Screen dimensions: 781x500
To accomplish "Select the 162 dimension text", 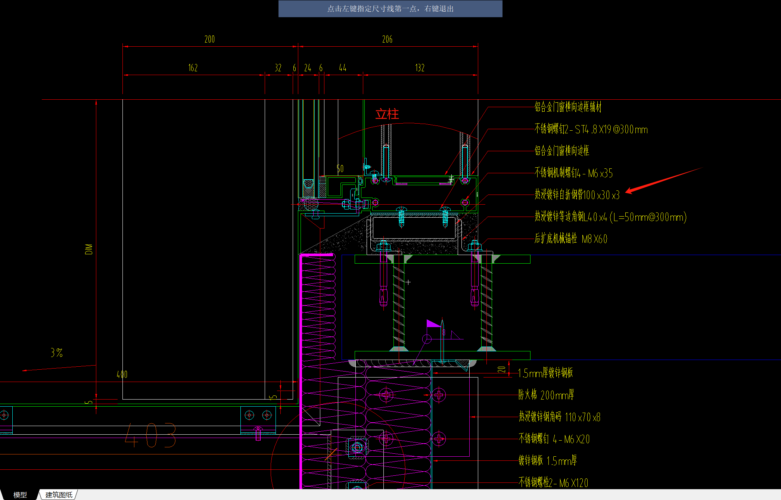I will coord(193,68).
